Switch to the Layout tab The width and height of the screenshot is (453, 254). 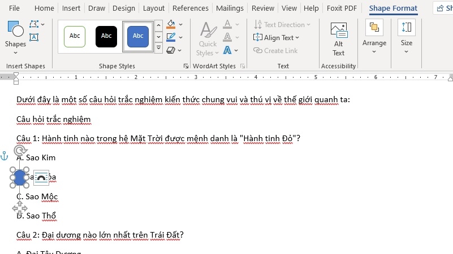point(154,8)
